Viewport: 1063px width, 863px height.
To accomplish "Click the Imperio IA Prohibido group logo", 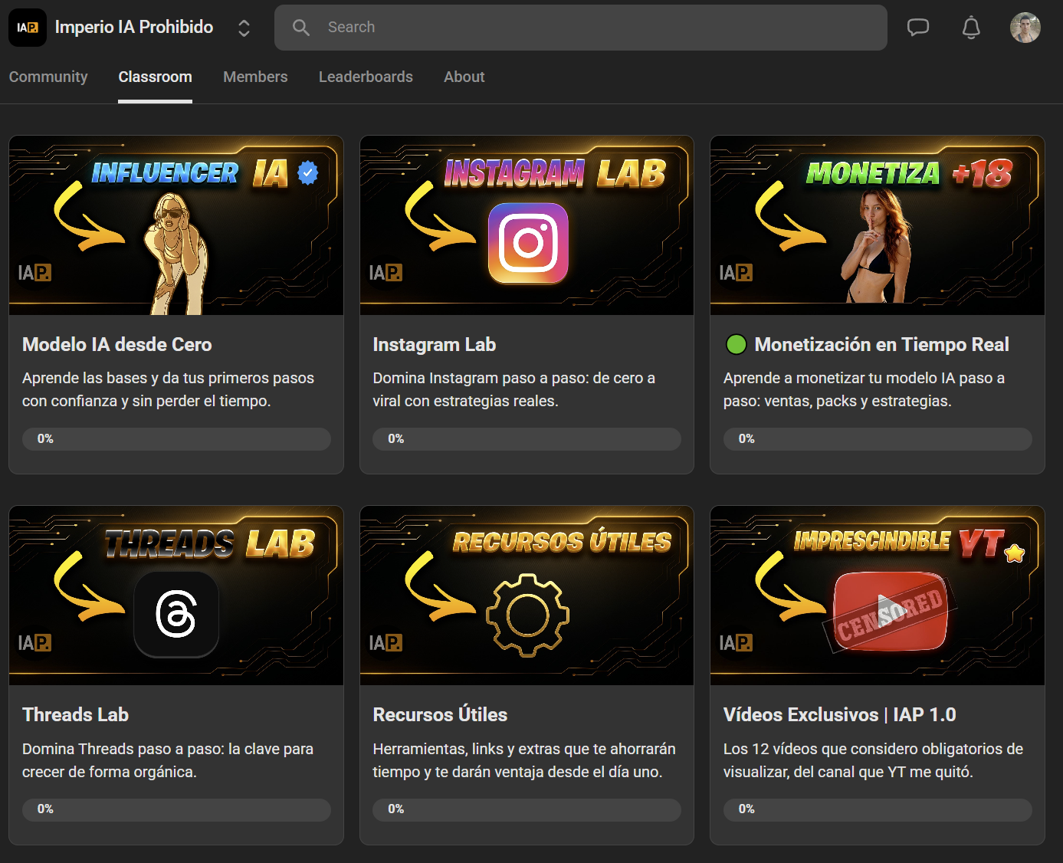I will pos(28,28).
